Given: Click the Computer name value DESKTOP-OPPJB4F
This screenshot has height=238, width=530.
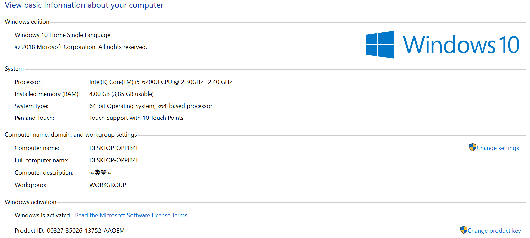Looking at the screenshot, I should click(x=114, y=148).
